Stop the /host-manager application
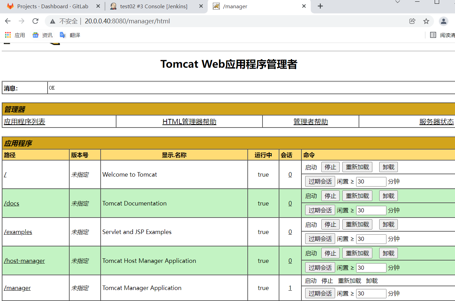 [x=330, y=253]
